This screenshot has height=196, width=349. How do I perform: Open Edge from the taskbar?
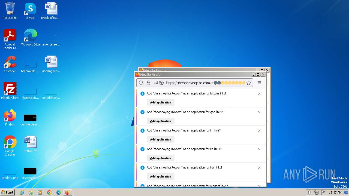click(59, 192)
